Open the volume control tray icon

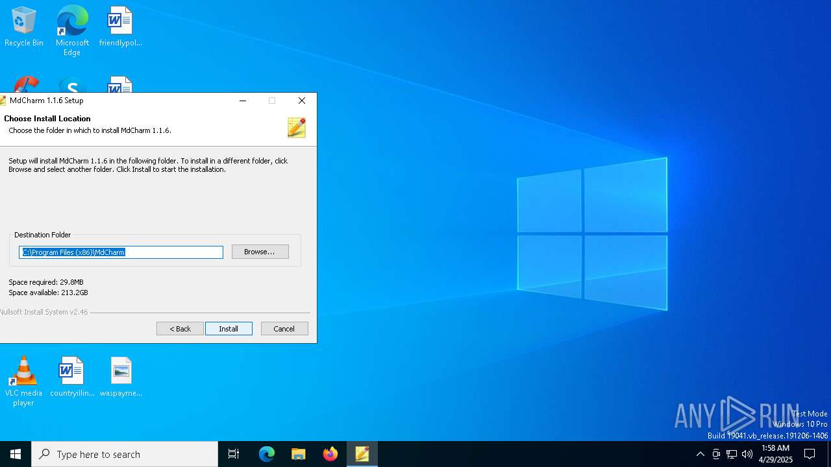pyautogui.click(x=747, y=454)
